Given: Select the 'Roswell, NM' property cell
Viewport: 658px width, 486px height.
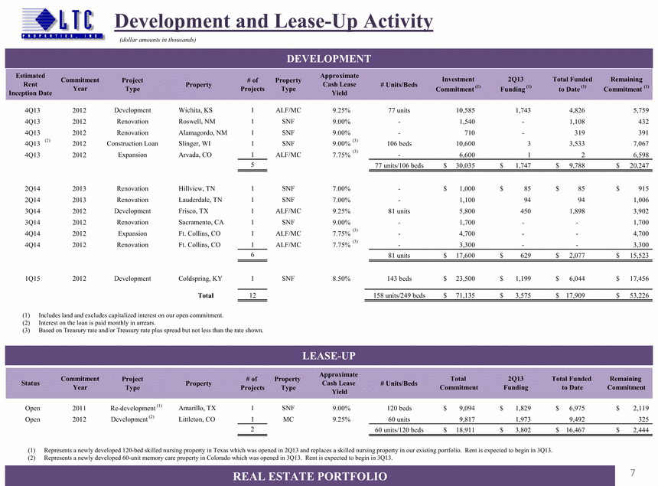Looking at the screenshot, I should pos(197,122).
